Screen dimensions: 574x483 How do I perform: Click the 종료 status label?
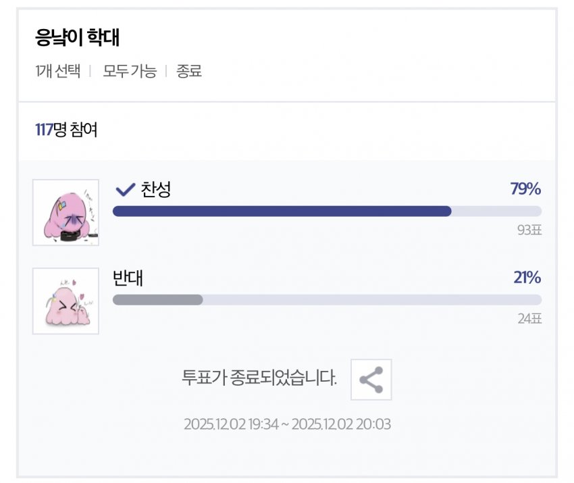[x=189, y=71]
